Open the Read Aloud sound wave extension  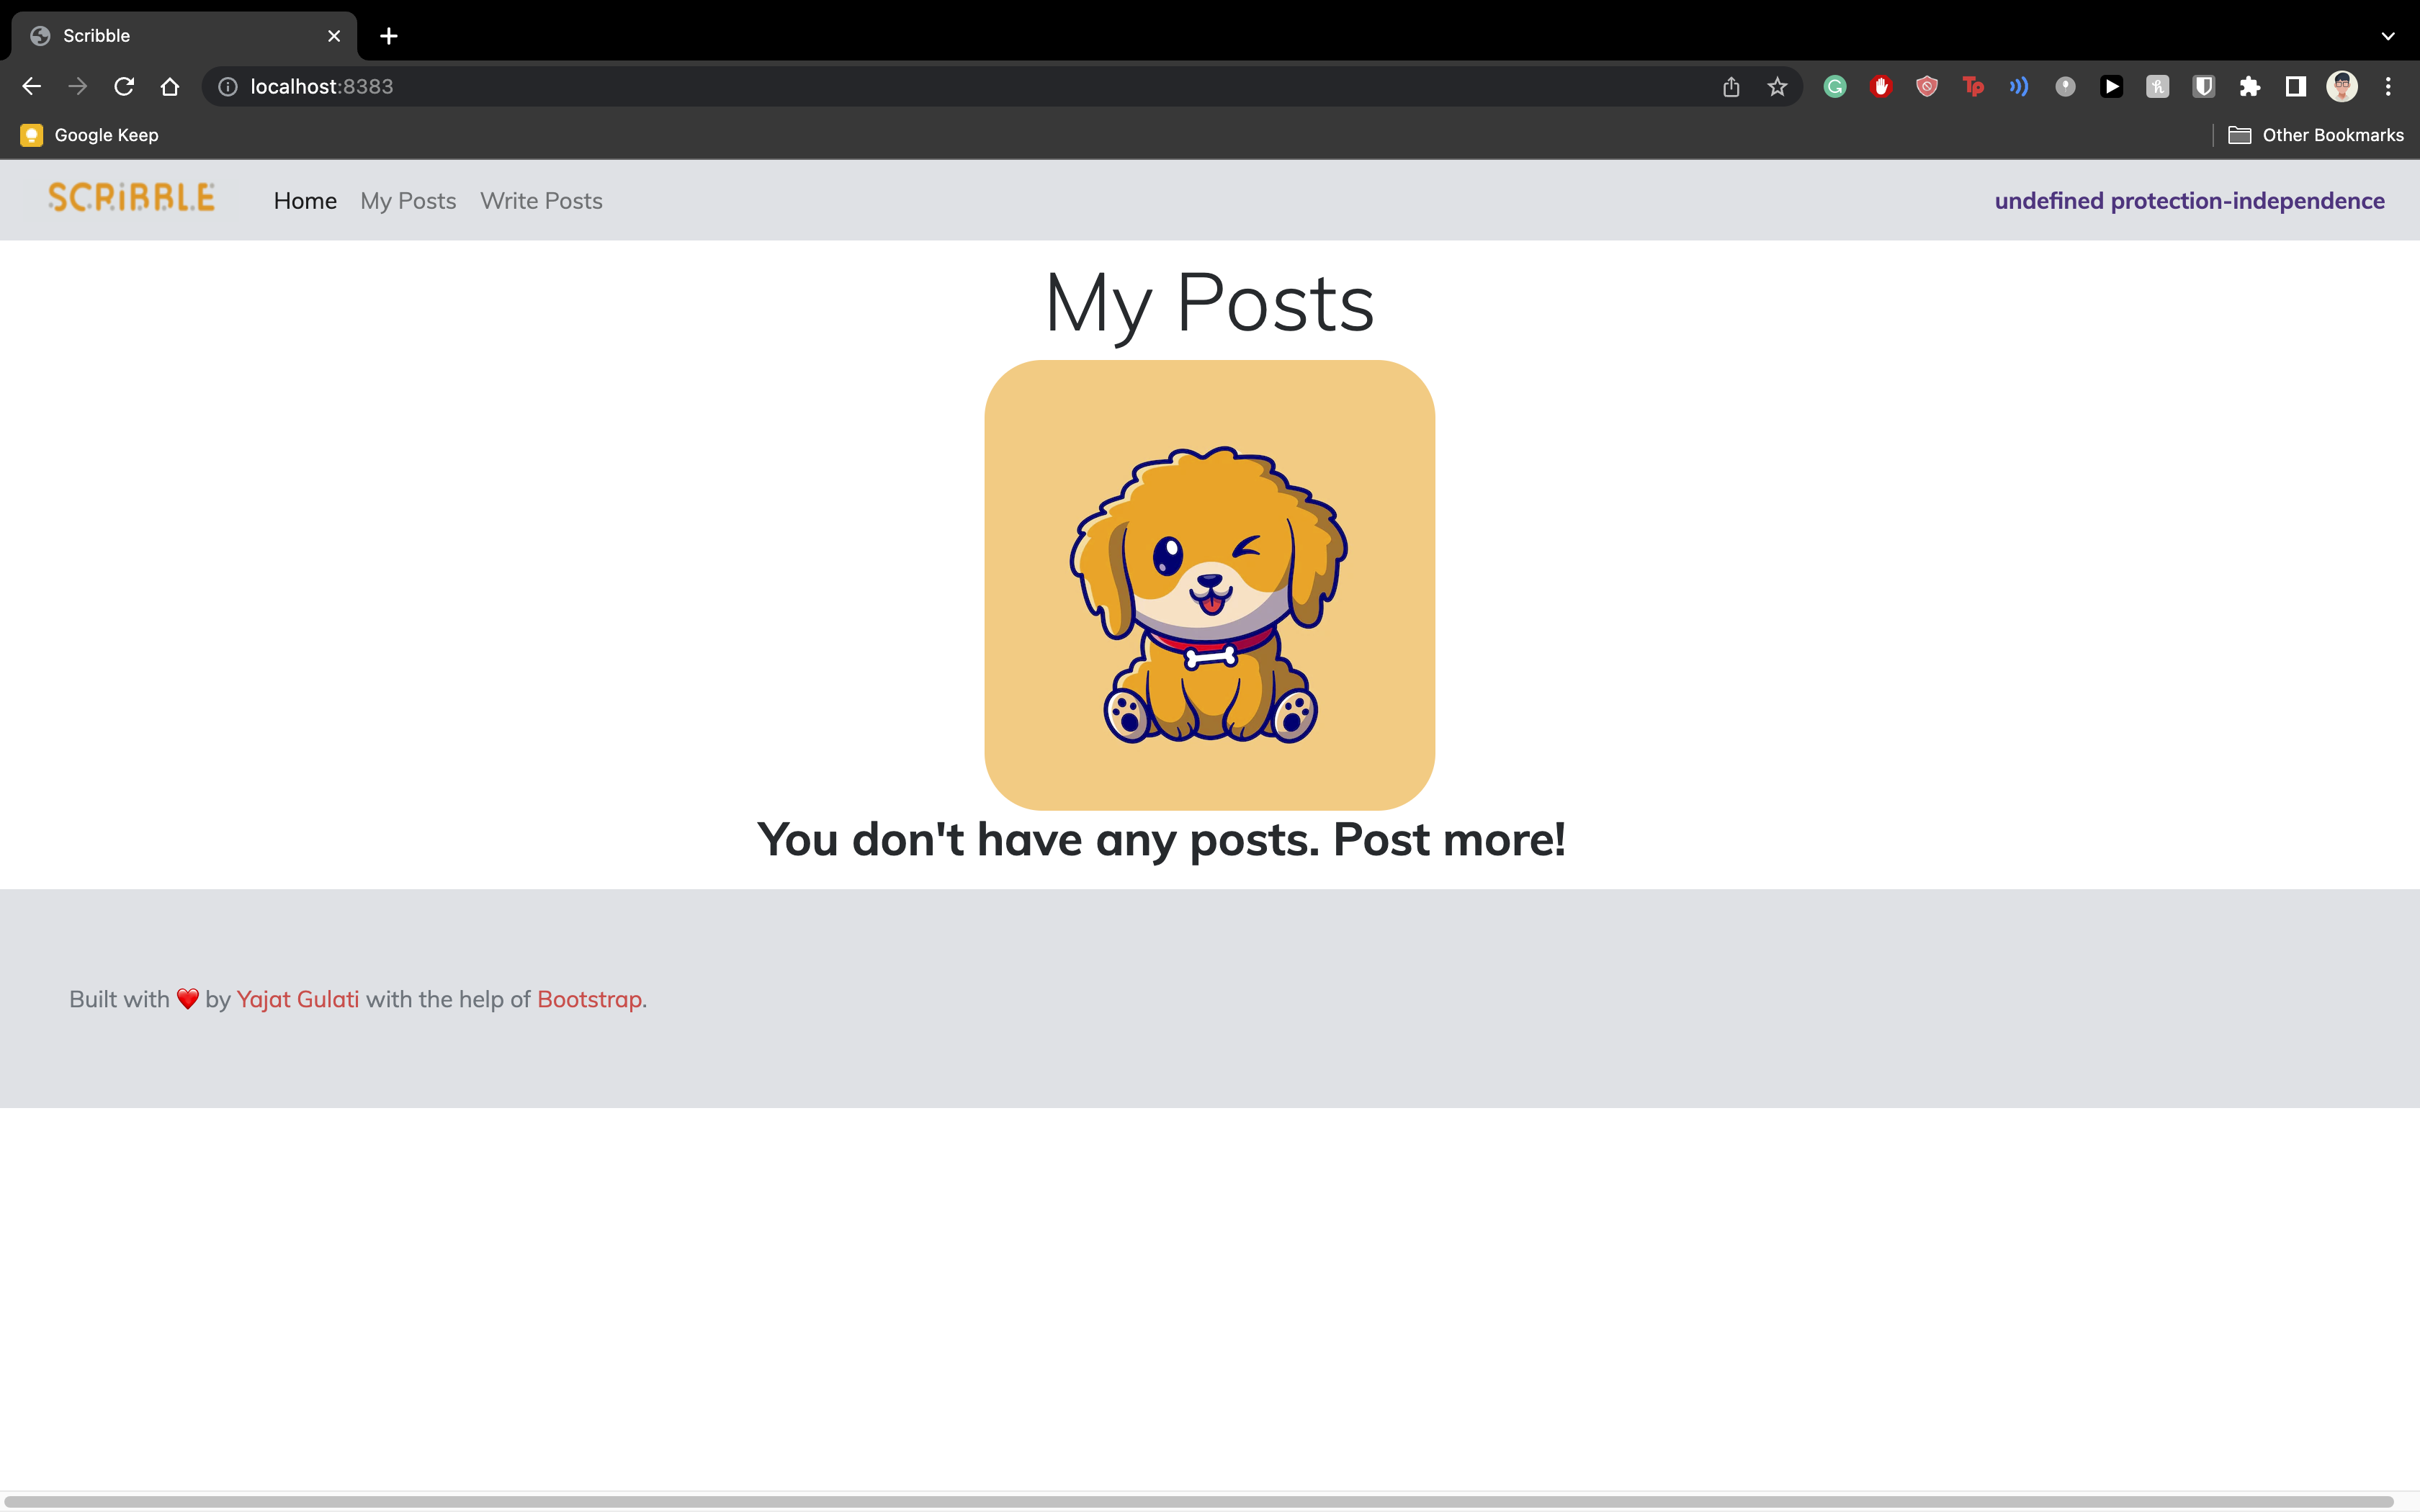2018,86
